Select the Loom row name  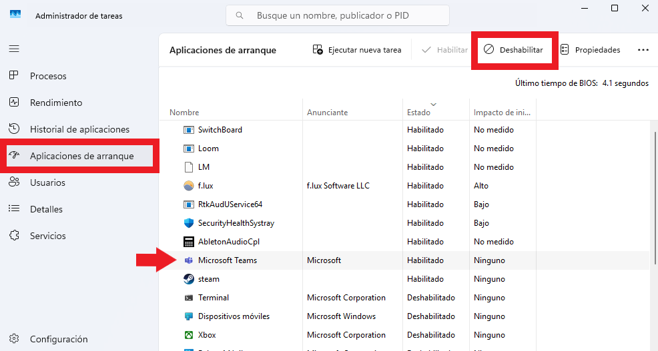pos(208,149)
